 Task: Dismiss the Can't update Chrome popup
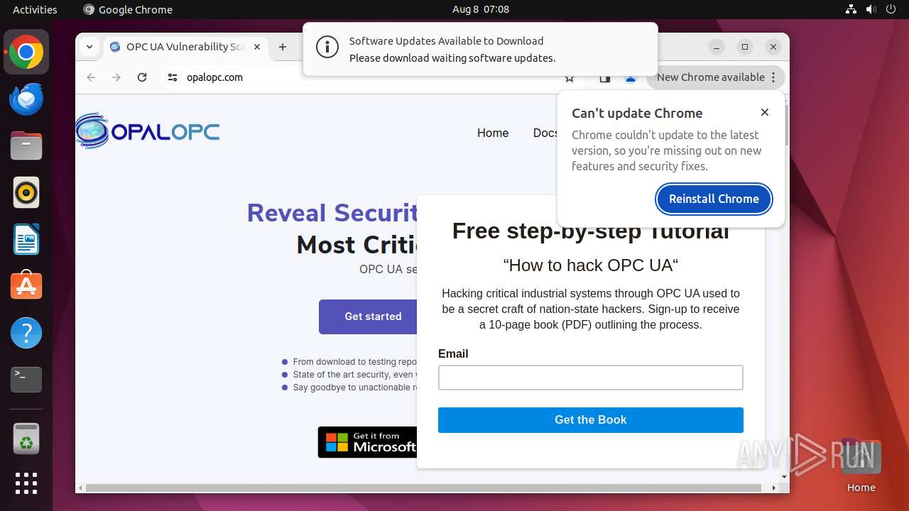click(765, 112)
